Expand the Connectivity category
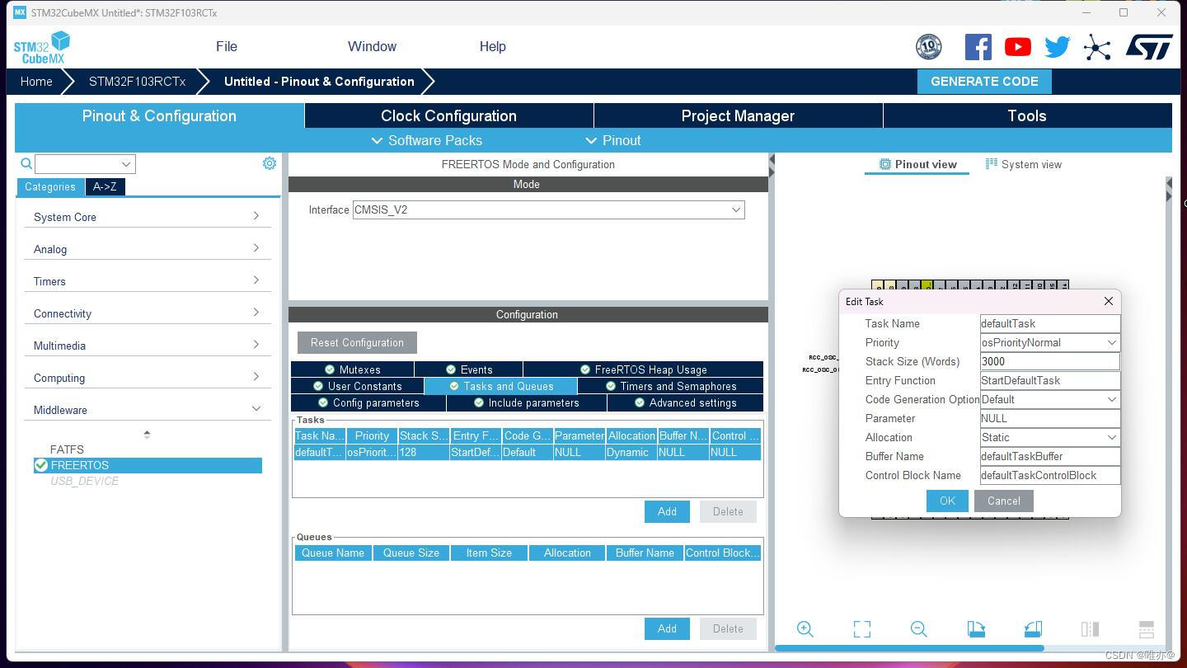This screenshot has width=1187, height=668. click(x=147, y=313)
